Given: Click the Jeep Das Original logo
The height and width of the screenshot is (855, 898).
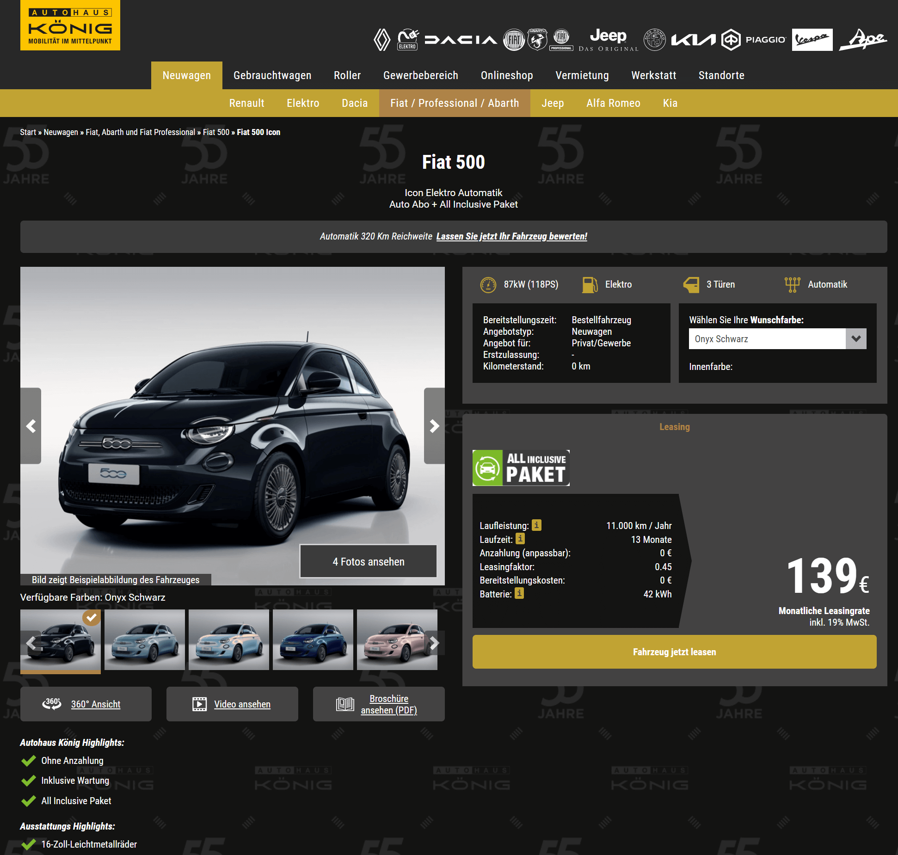Looking at the screenshot, I should point(609,40).
